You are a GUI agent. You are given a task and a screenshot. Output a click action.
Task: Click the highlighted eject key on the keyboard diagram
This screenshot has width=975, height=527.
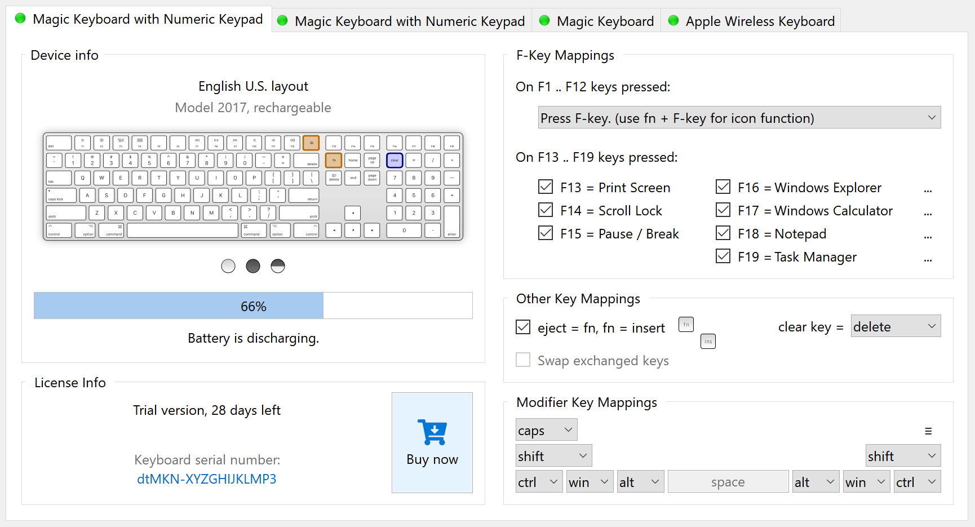tap(311, 143)
